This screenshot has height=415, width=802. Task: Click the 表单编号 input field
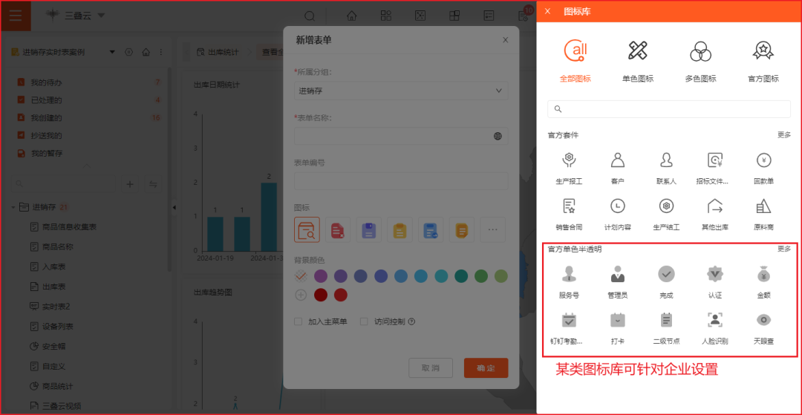pyautogui.click(x=401, y=181)
